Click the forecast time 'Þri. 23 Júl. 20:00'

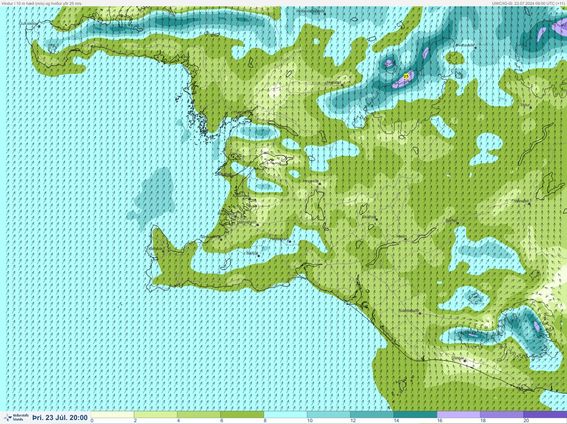point(60,417)
